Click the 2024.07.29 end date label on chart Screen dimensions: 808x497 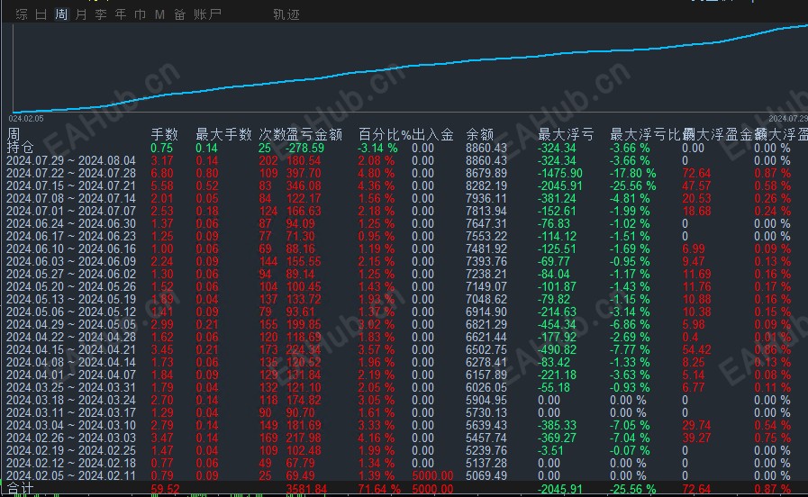click(x=788, y=119)
